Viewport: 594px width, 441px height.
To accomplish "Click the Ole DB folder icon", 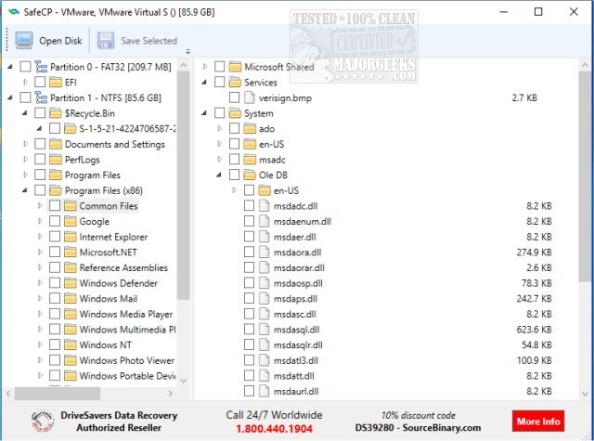I will click(x=250, y=175).
